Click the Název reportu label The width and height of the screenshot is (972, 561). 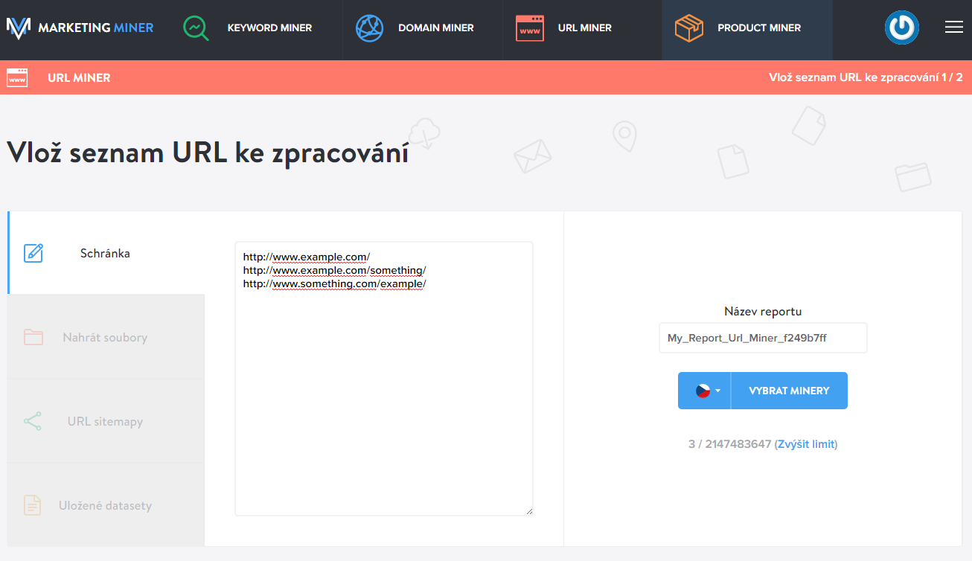763,312
